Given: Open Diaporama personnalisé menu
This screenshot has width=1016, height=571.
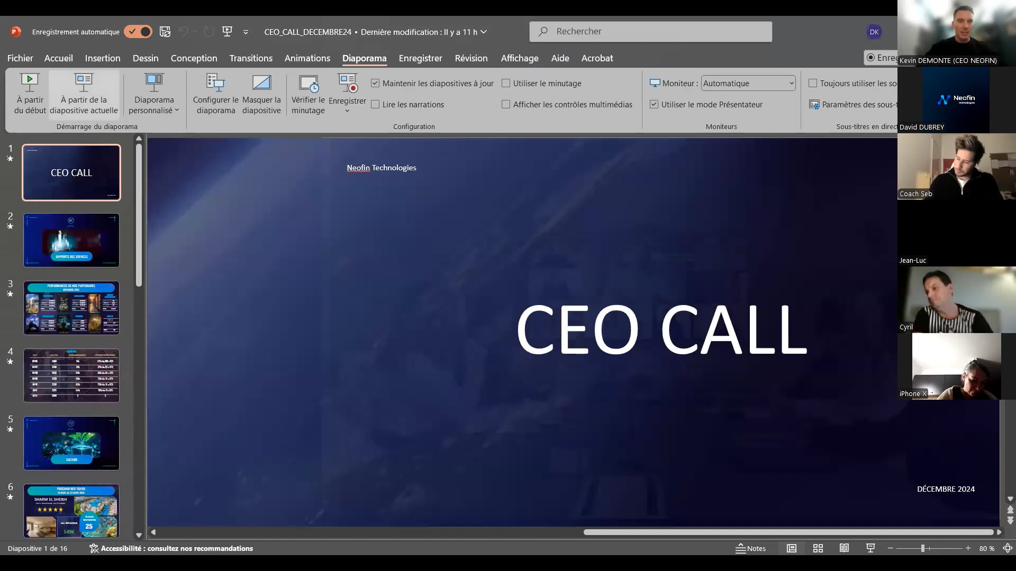Looking at the screenshot, I should (154, 94).
